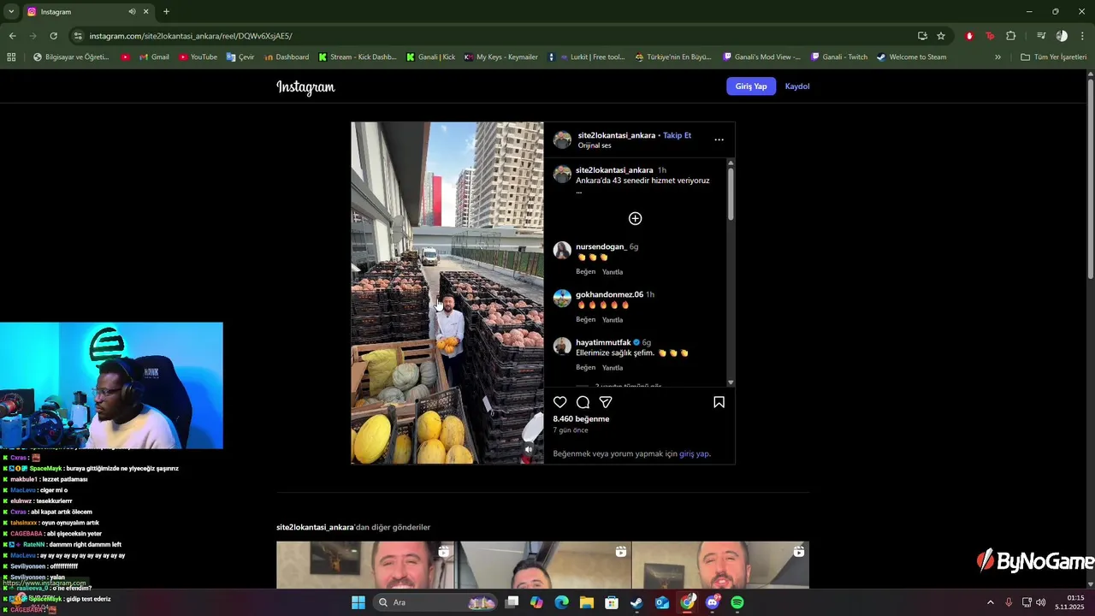Screen dimensions: 1095x616
Task: Click the 8.460 beğenme count
Action: [x=581, y=419]
